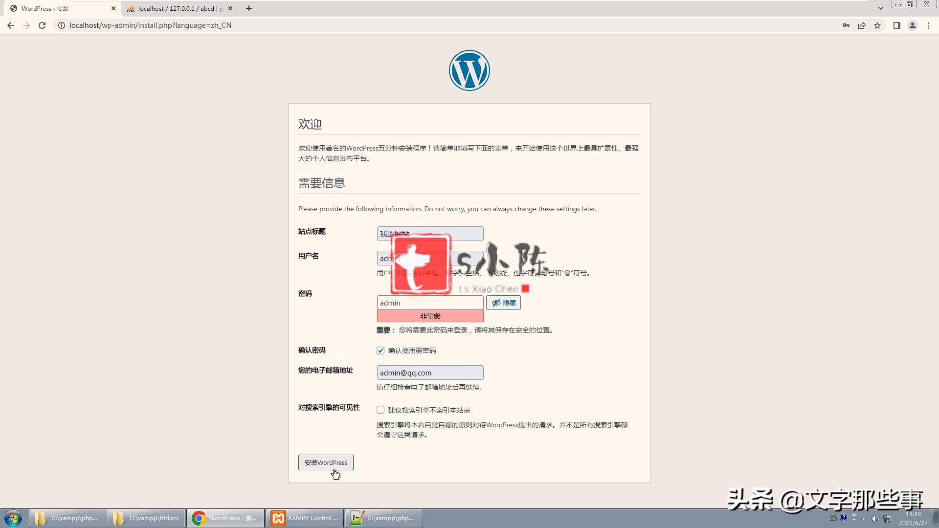Enable discourage search engines checkbox
The width and height of the screenshot is (939, 528).
coord(380,410)
